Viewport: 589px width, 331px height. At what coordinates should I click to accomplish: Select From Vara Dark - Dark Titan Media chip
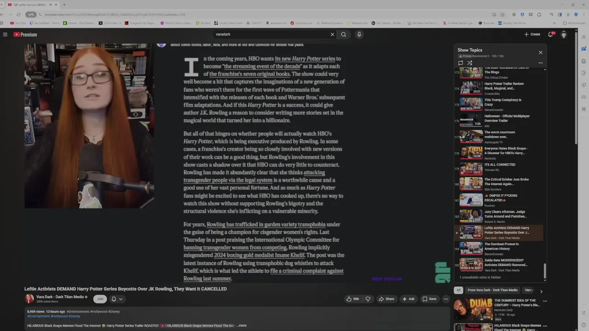tap(492, 290)
